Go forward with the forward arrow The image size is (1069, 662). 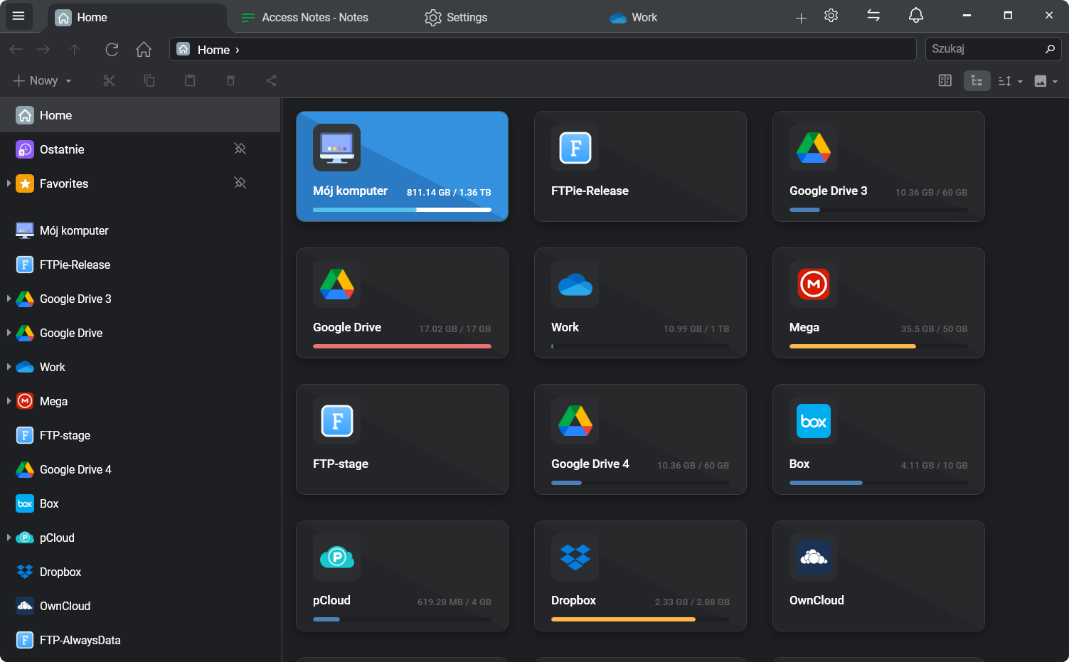pyautogui.click(x=43, y=49)
